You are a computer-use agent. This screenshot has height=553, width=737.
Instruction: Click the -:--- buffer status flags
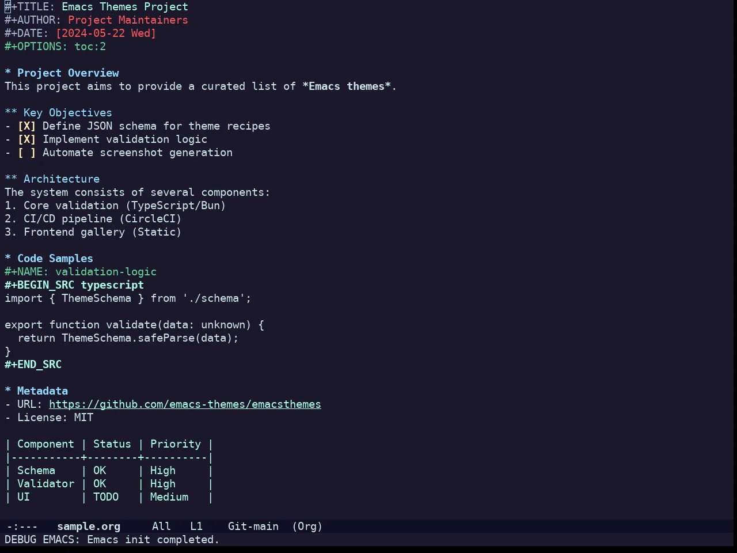point(22,527)
